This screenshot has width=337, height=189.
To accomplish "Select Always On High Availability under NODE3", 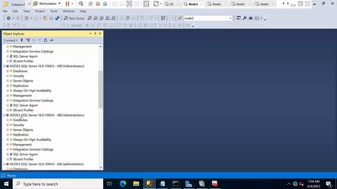I will tap(32, 140).
